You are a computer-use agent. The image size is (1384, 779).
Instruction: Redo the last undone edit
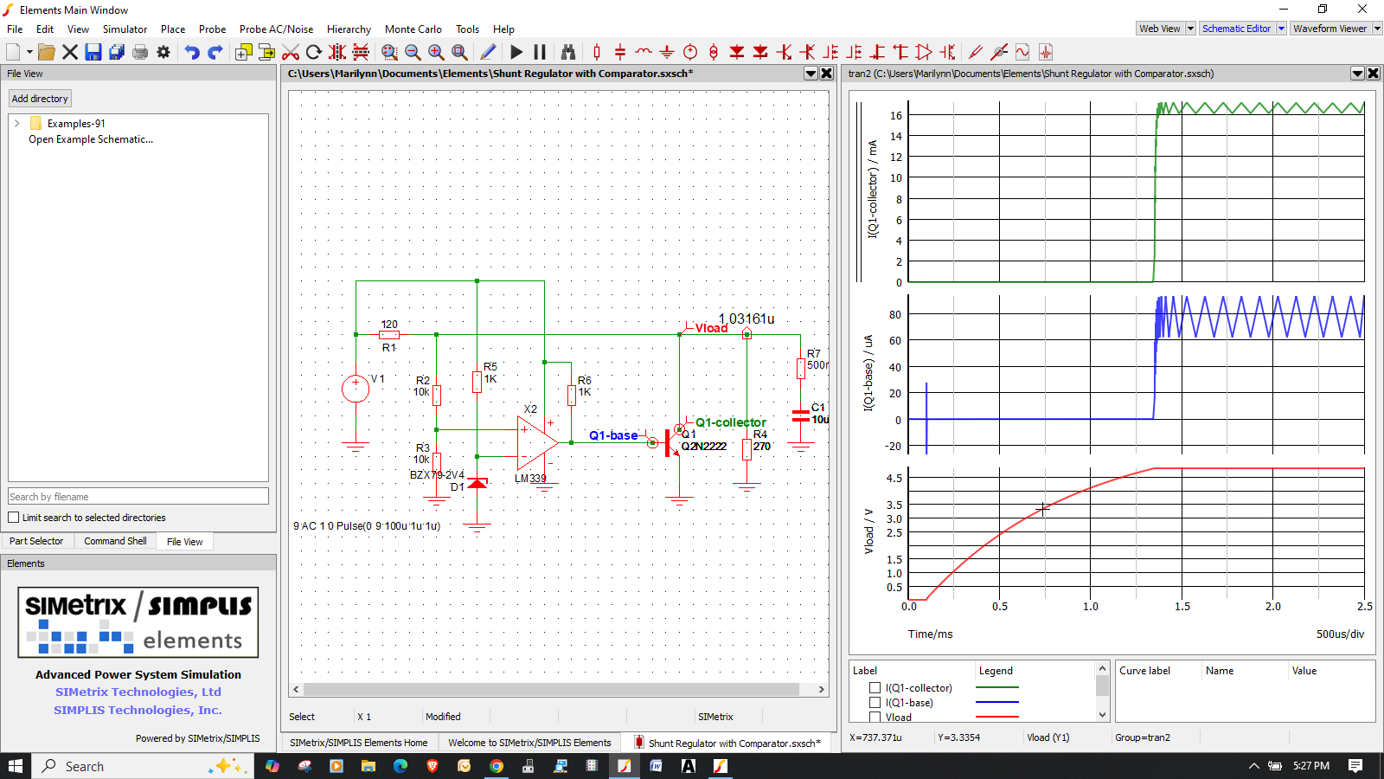pos(215,52)
